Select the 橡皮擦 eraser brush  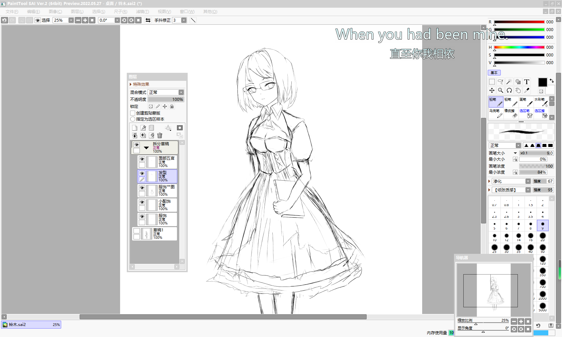(x=510, y=113)
